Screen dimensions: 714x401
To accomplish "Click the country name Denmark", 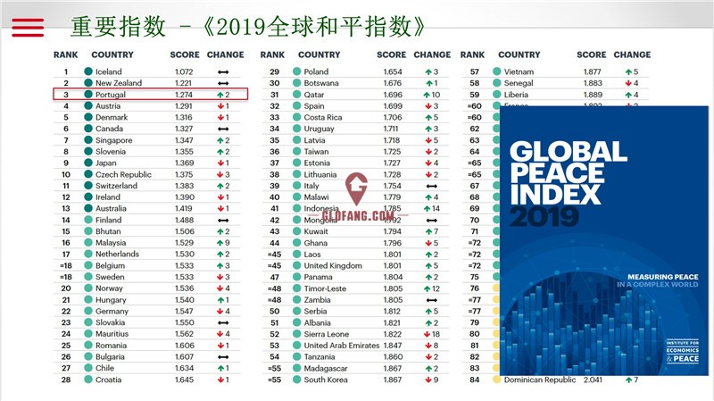I will (112, 117).
